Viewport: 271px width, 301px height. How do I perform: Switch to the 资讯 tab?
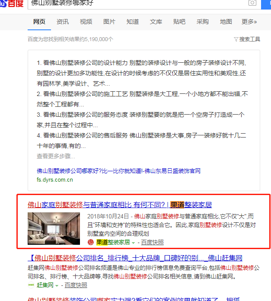pos(63,22)
